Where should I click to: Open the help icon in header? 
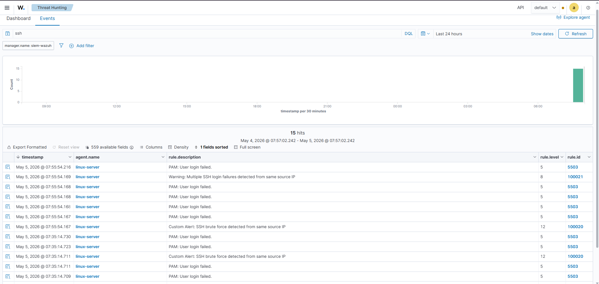point(588,8)
